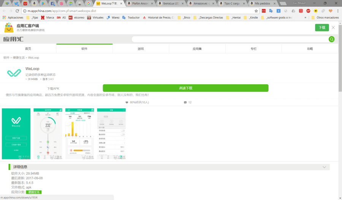Image resolution: width=342 pixels, height=200 pixels.
Task: Click the browser back arrow
Action: [x=4, y=11]
